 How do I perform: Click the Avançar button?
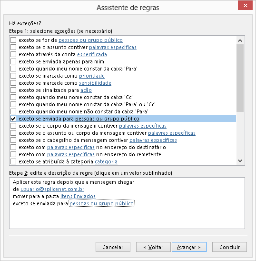(189, 247)
